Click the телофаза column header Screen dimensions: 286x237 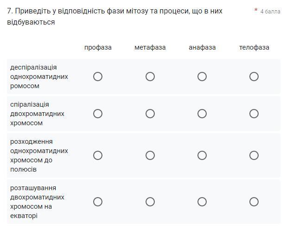254,47
